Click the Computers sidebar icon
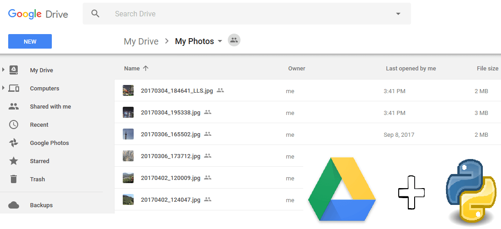The image size is (501, 229). coord(14,89)
